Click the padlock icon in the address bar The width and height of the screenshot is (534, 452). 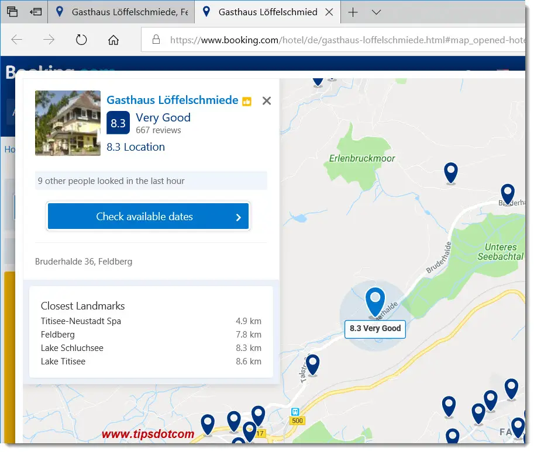click(156, 40)
